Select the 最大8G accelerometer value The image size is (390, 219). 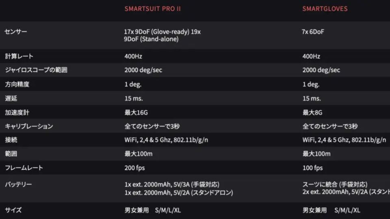point(312,112)
